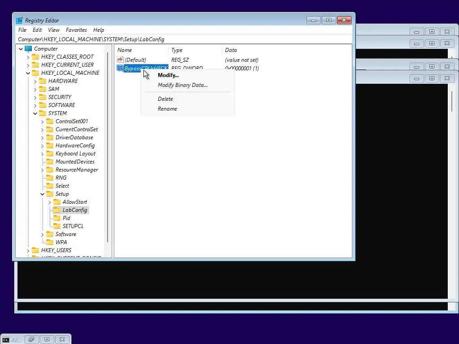The height and width of the screenshot is (344, 459).
Task: Click the MountedDevices folder icon
Action: pyautogui.click(x=50, y=162)
